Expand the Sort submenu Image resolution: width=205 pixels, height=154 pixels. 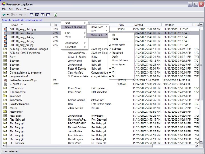pyautogui.click(x=74, y=23)
